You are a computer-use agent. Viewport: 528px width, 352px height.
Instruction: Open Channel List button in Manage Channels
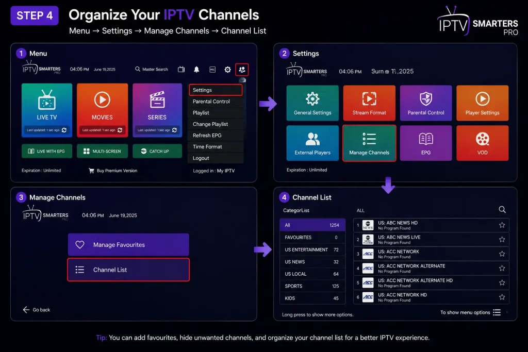(128, 270)
